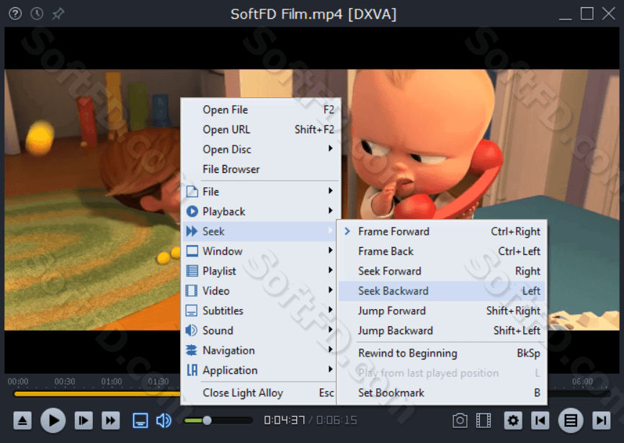This screenshot has width=624, height=443.
Task: Select Open File in context menu
Action: click(261, 109)
